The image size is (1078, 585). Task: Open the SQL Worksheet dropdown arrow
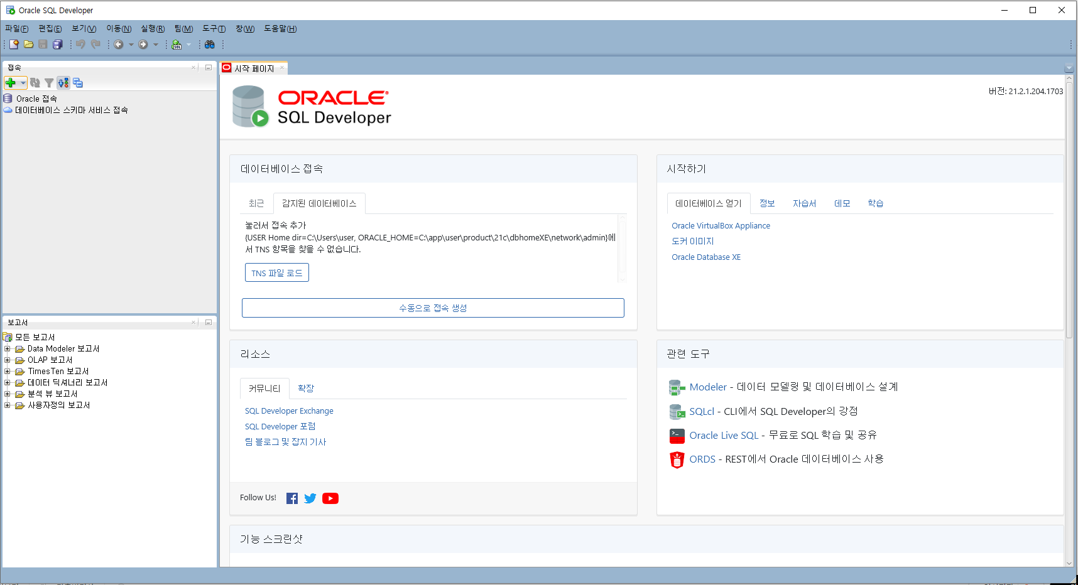188,45
